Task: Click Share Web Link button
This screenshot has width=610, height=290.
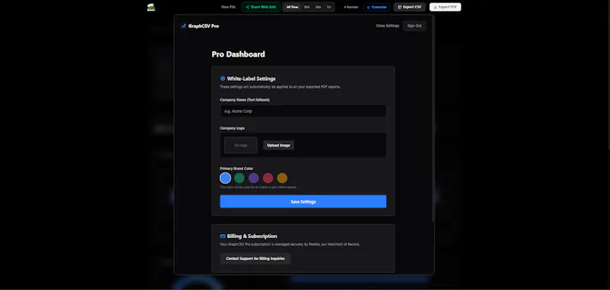Action: [261, 7]
